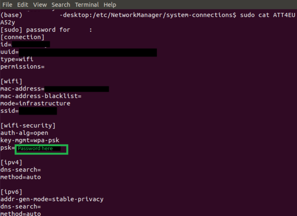This screenshot has height=216, width=297.
Task: Open the File menu
Action: (x=7, y=5)
